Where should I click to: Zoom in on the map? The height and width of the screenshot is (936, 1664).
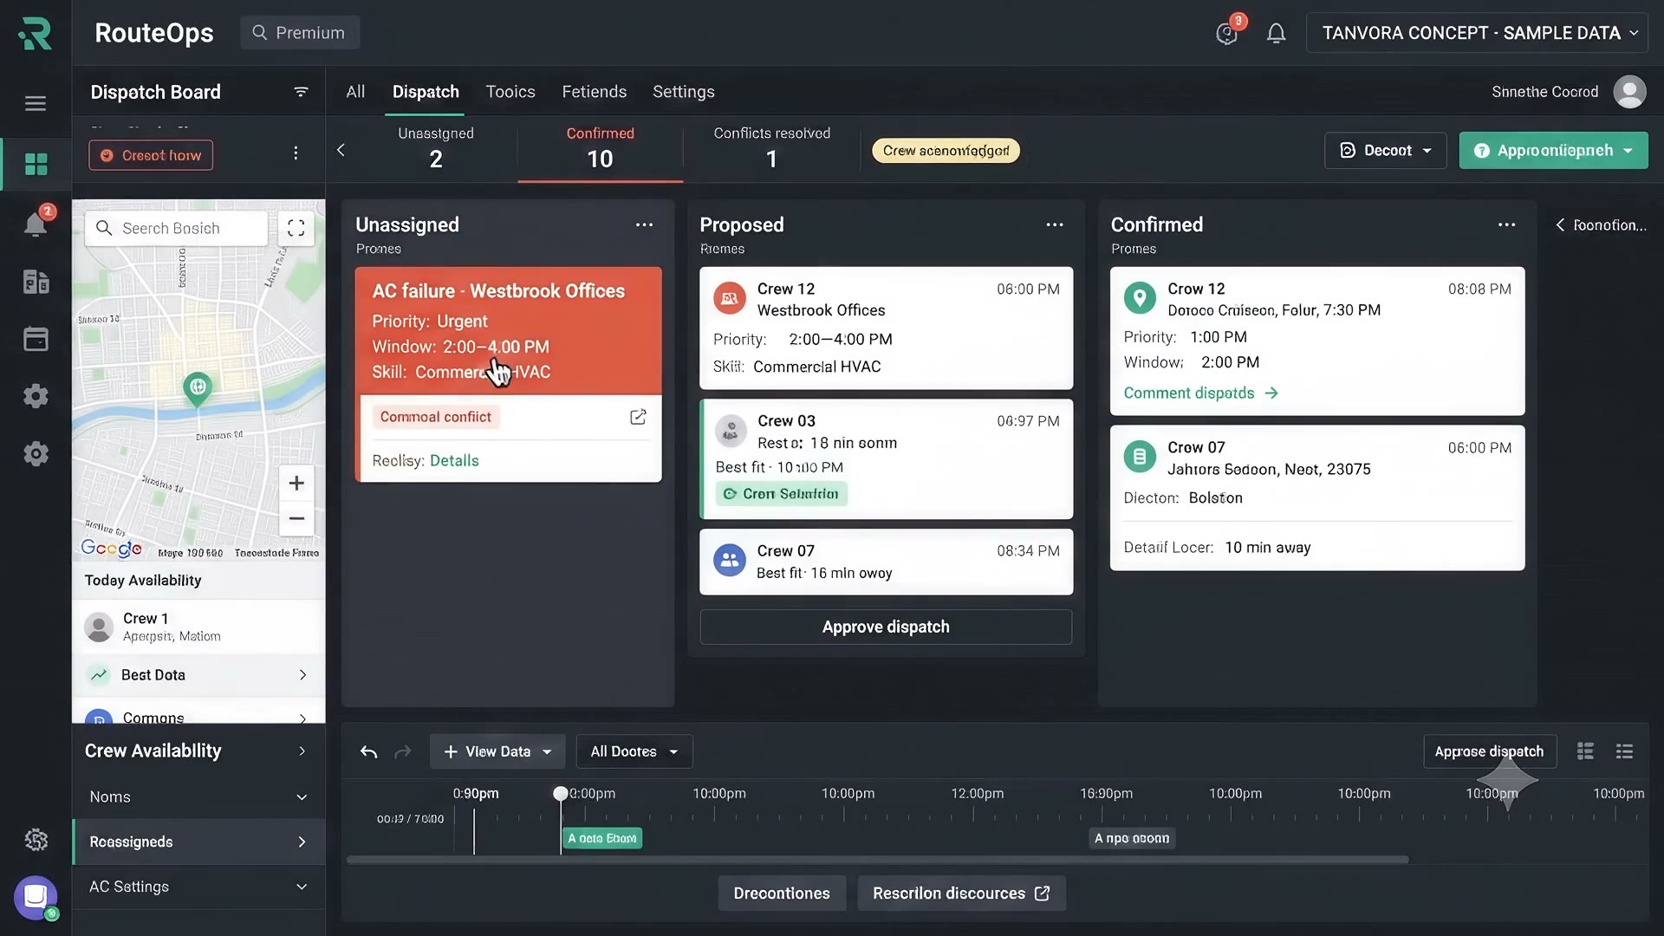click(x=296, y=483)
